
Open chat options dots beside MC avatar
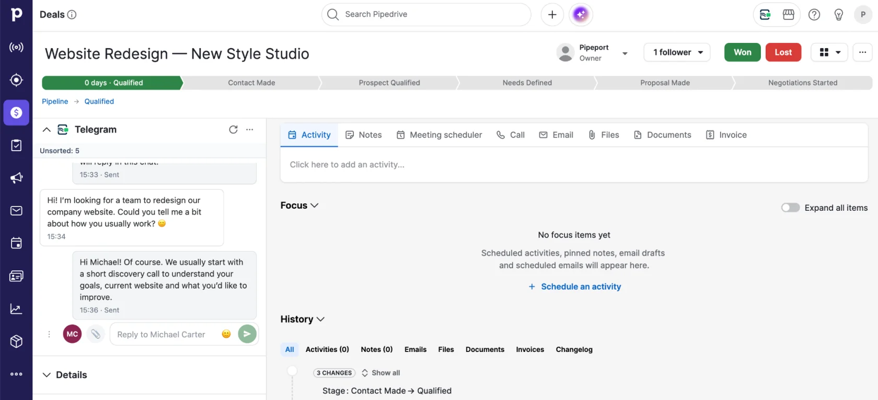[x=49, y=334]
